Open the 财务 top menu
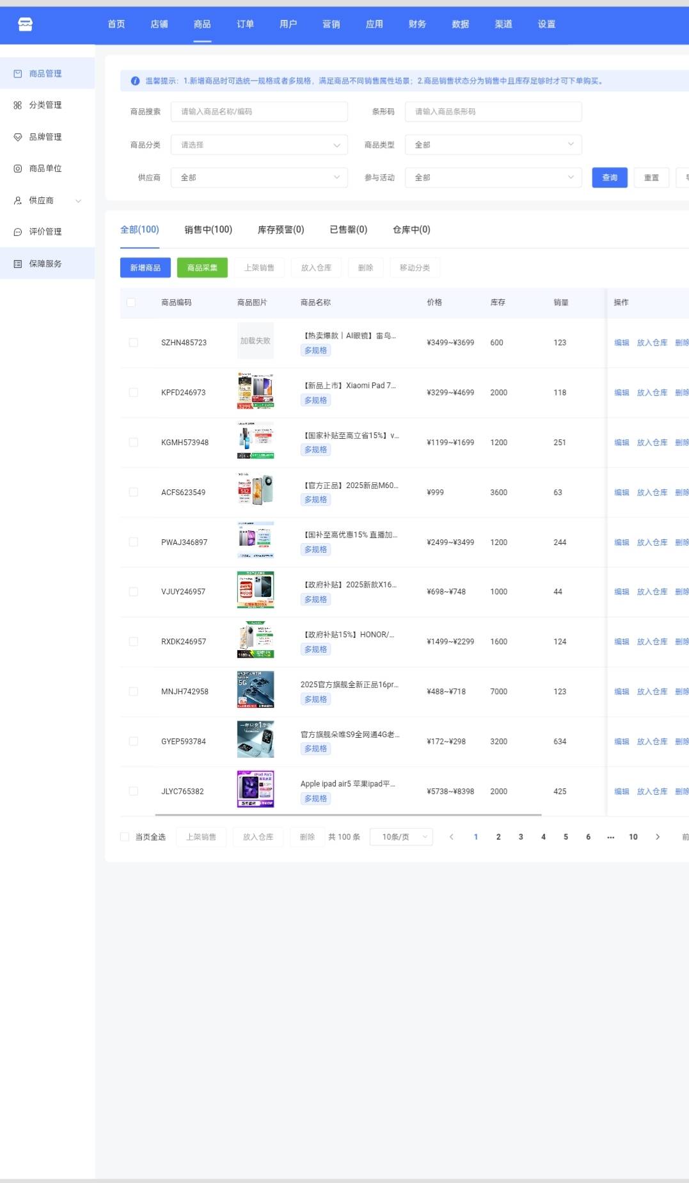689x1183 pixels. 418,24
